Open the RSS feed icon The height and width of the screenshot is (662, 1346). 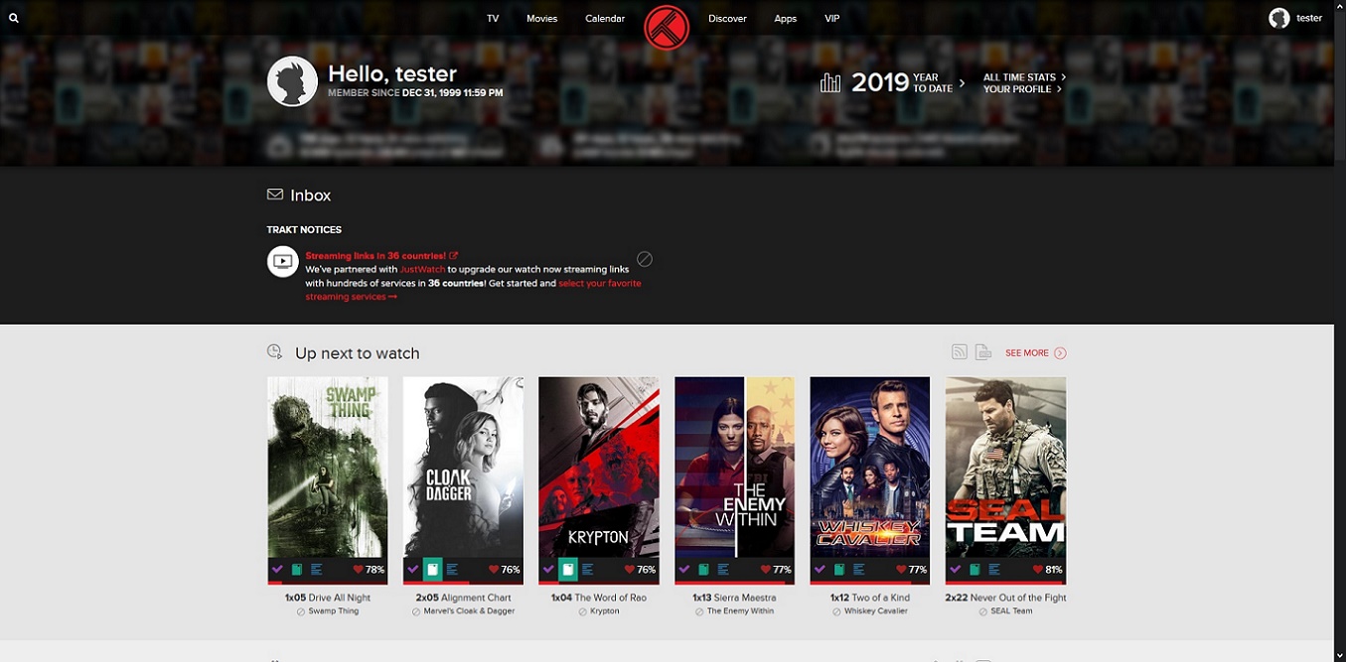point(960,352)
